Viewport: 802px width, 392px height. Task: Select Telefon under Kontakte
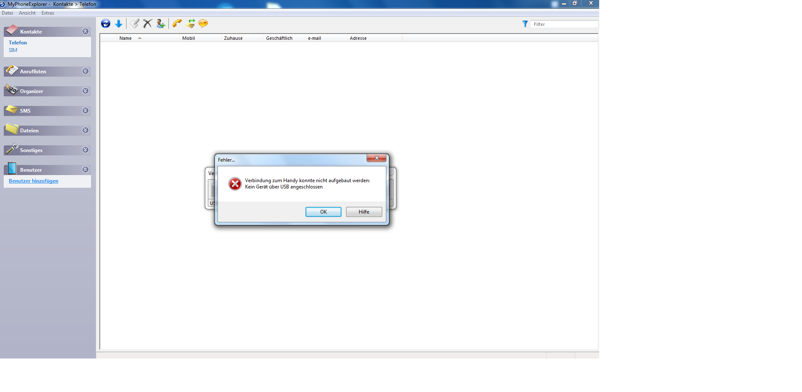coord(18,43)
